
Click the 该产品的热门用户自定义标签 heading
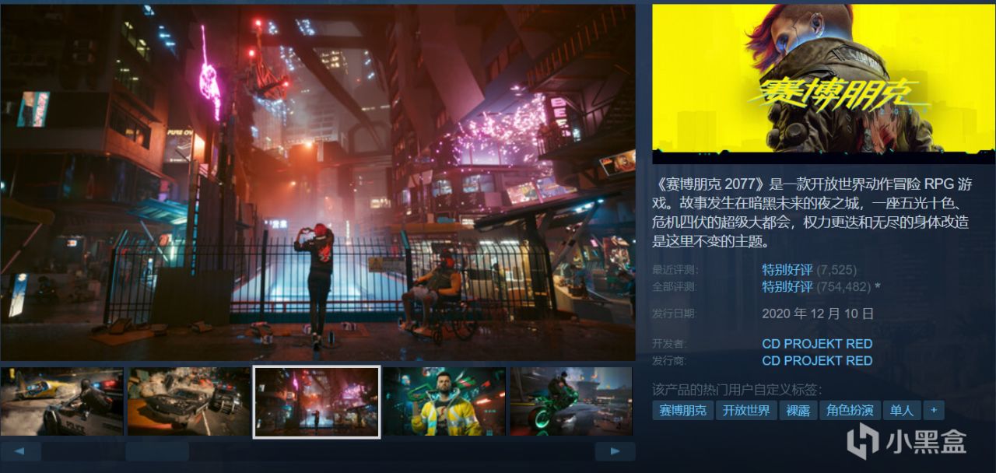coord(737,390)
